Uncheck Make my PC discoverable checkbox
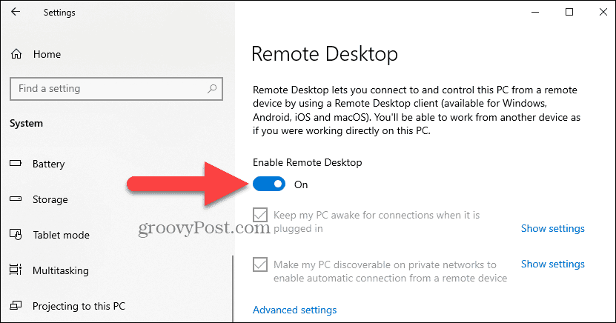 click(x=260, y=264)
